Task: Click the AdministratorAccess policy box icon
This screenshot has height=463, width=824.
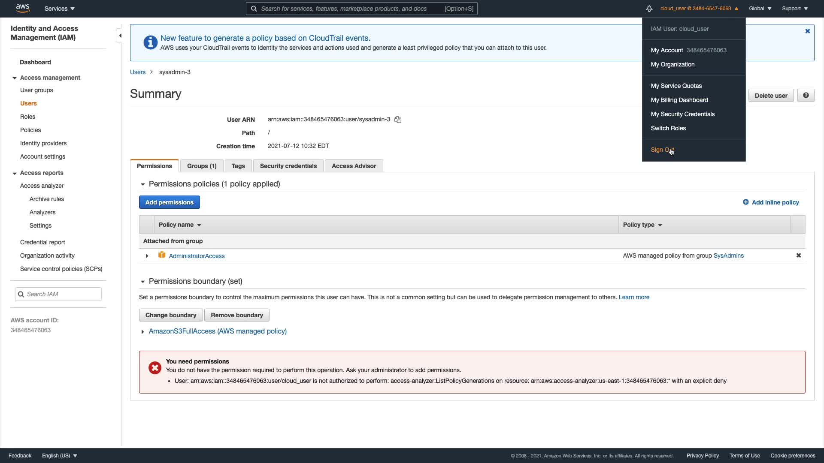Action: pyautogui.click(x=162, y=256)
